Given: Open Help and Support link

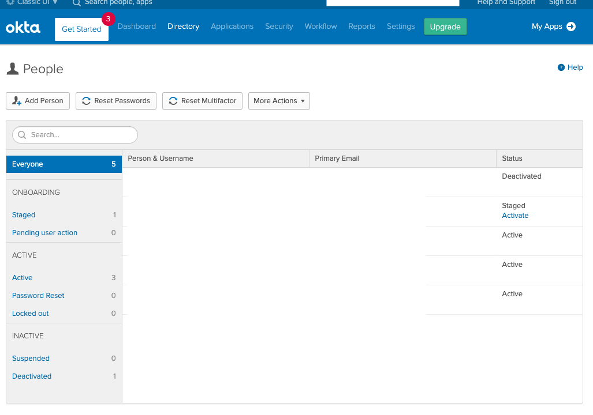Looking at the screenshot, I should pyautogui.click(x=506, y=2).
